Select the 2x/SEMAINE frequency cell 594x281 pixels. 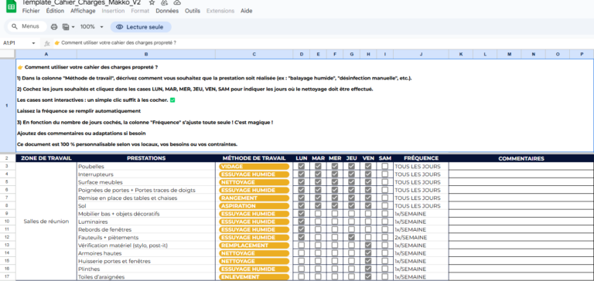421,238
